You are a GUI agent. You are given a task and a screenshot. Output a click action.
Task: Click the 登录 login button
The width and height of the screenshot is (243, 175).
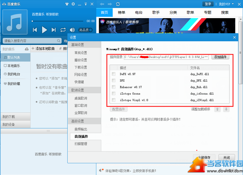tap(208, 4)
